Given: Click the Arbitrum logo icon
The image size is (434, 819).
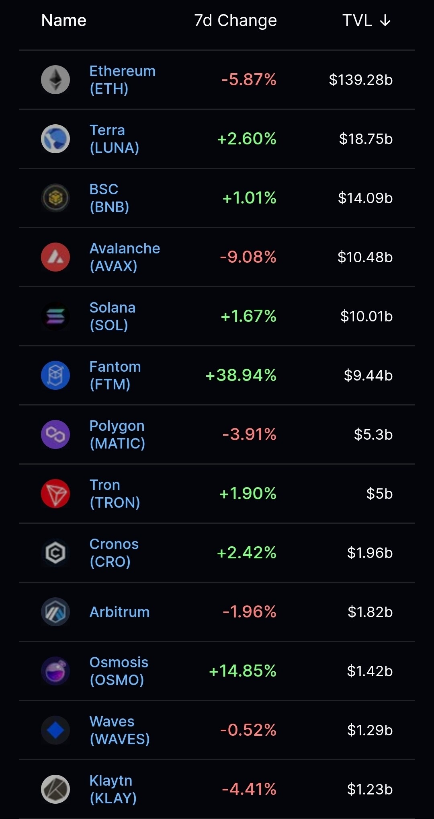Looking at the screenshot, I should pyautogui.click(x=55, y=612).
